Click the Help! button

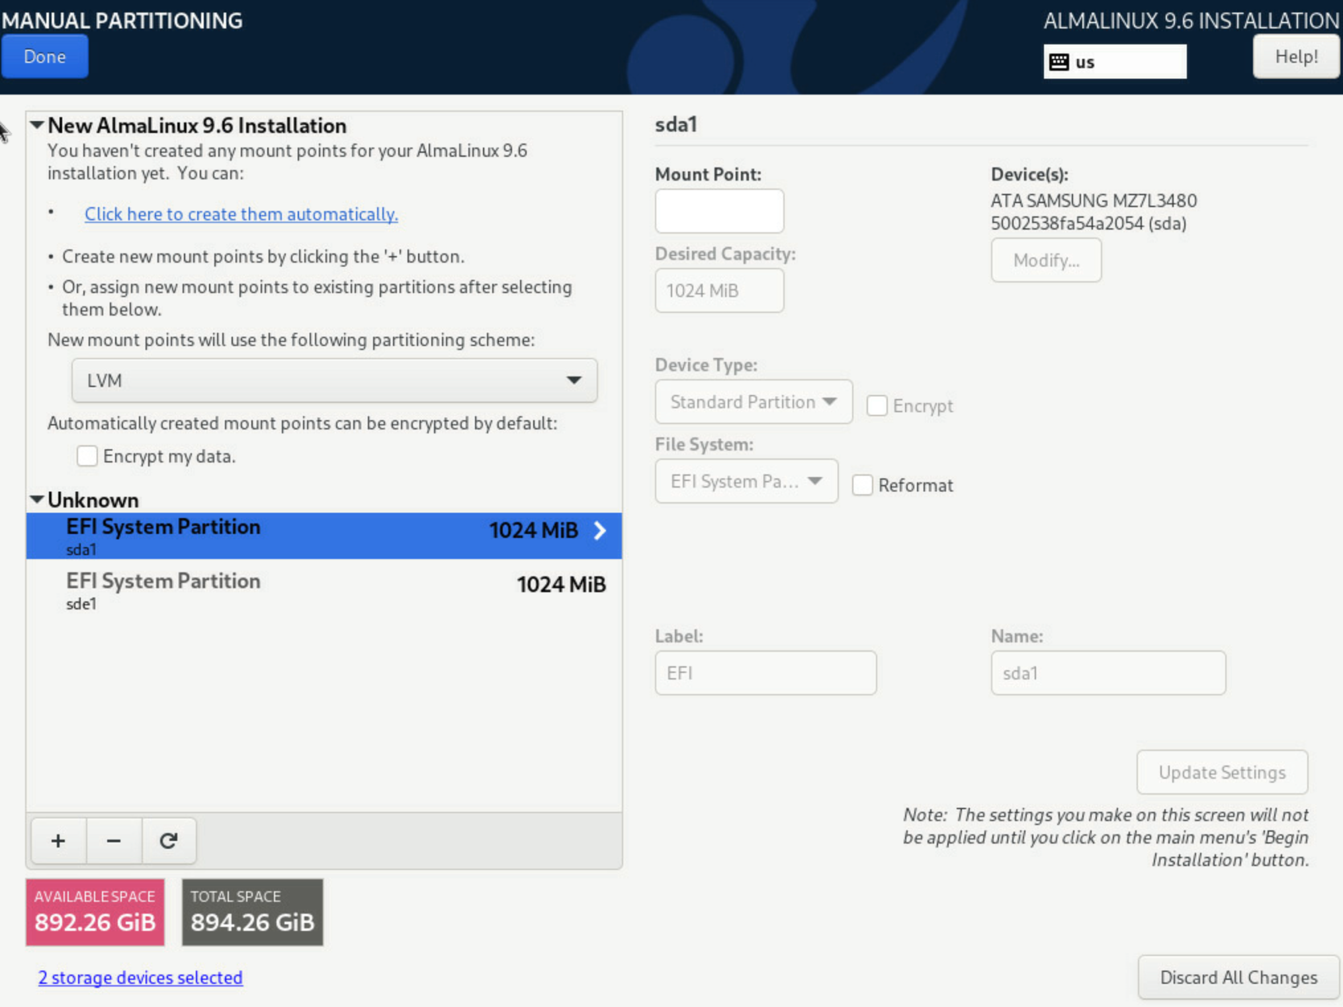1296,56
